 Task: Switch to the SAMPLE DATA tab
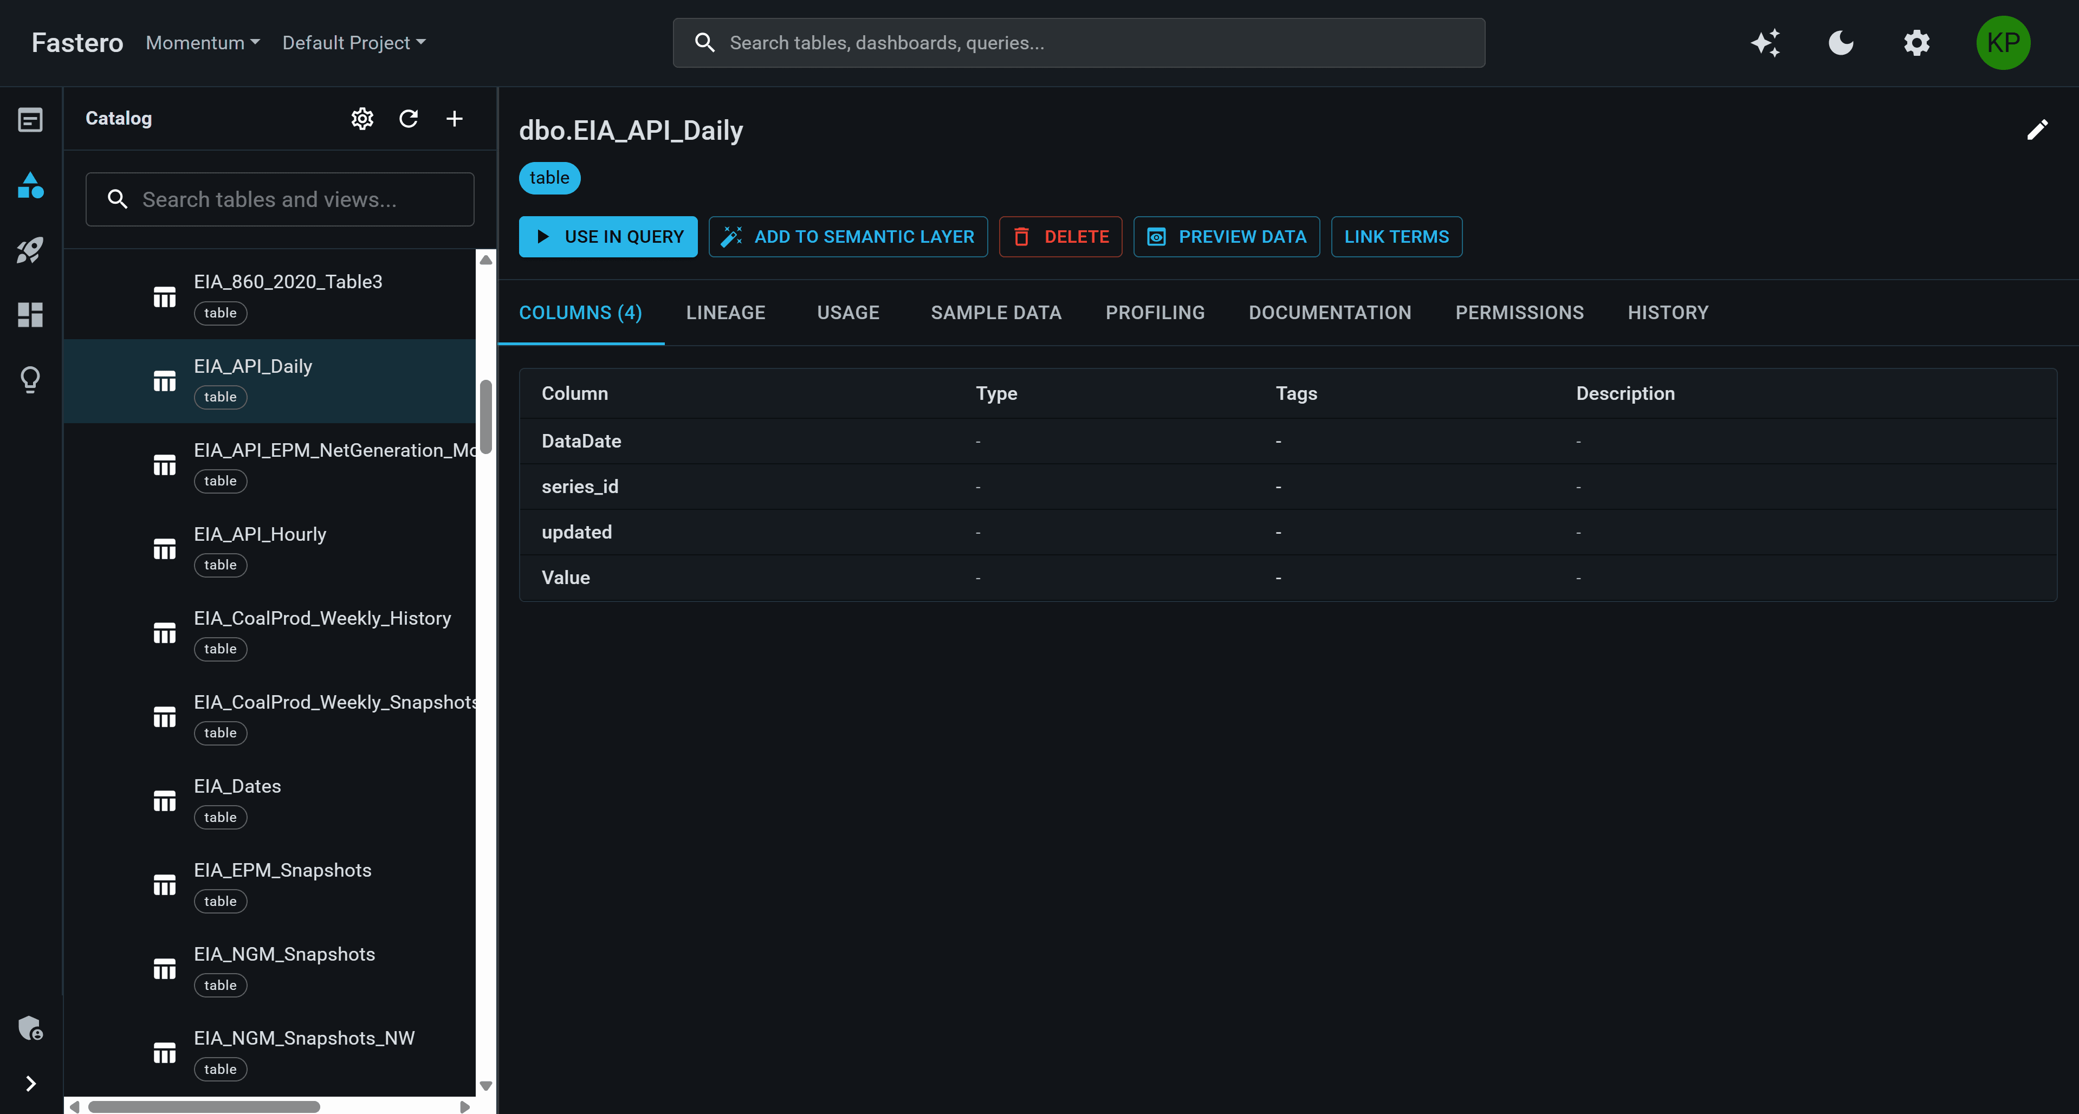coord(995,313)
